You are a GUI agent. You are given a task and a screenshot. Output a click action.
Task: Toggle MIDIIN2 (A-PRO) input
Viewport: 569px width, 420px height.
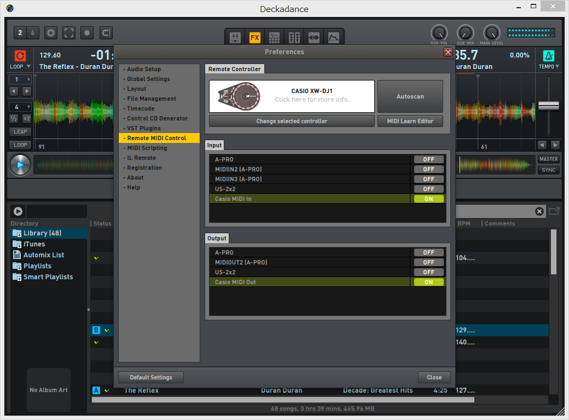pos(428,169)
